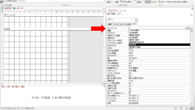The height and width of the screenshot is (110, 195).
Task: Switch to Layout View from status bar
Action: click(x=186, y=108)
